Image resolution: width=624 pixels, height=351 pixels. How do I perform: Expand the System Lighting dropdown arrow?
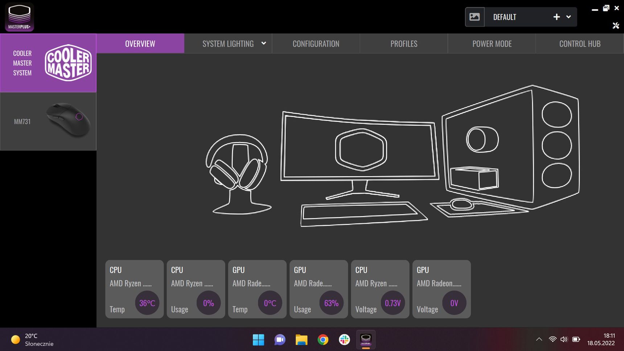pyautogui.click(x=264, y=44)
